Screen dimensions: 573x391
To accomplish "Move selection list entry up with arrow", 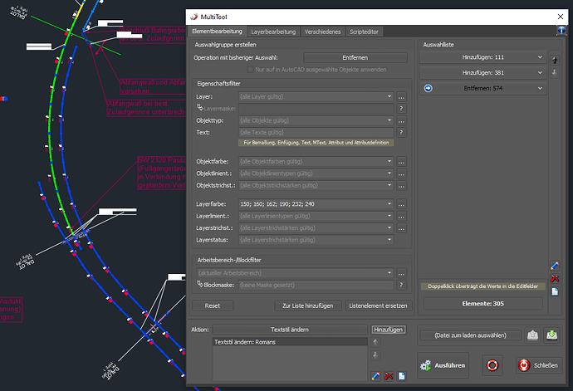I will pyautogui.click(x=554, y=59).
